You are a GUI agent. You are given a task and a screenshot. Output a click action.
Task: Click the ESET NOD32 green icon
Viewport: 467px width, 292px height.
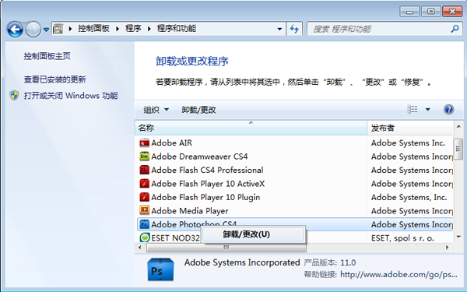pyautogui.click(x=145, y=237)
